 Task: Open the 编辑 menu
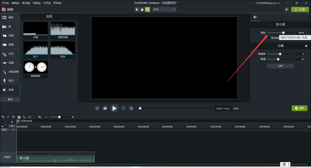pos(16,3)
